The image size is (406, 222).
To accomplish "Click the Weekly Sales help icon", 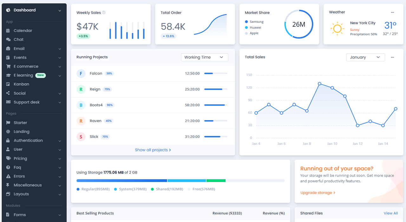I will [104, 13].
